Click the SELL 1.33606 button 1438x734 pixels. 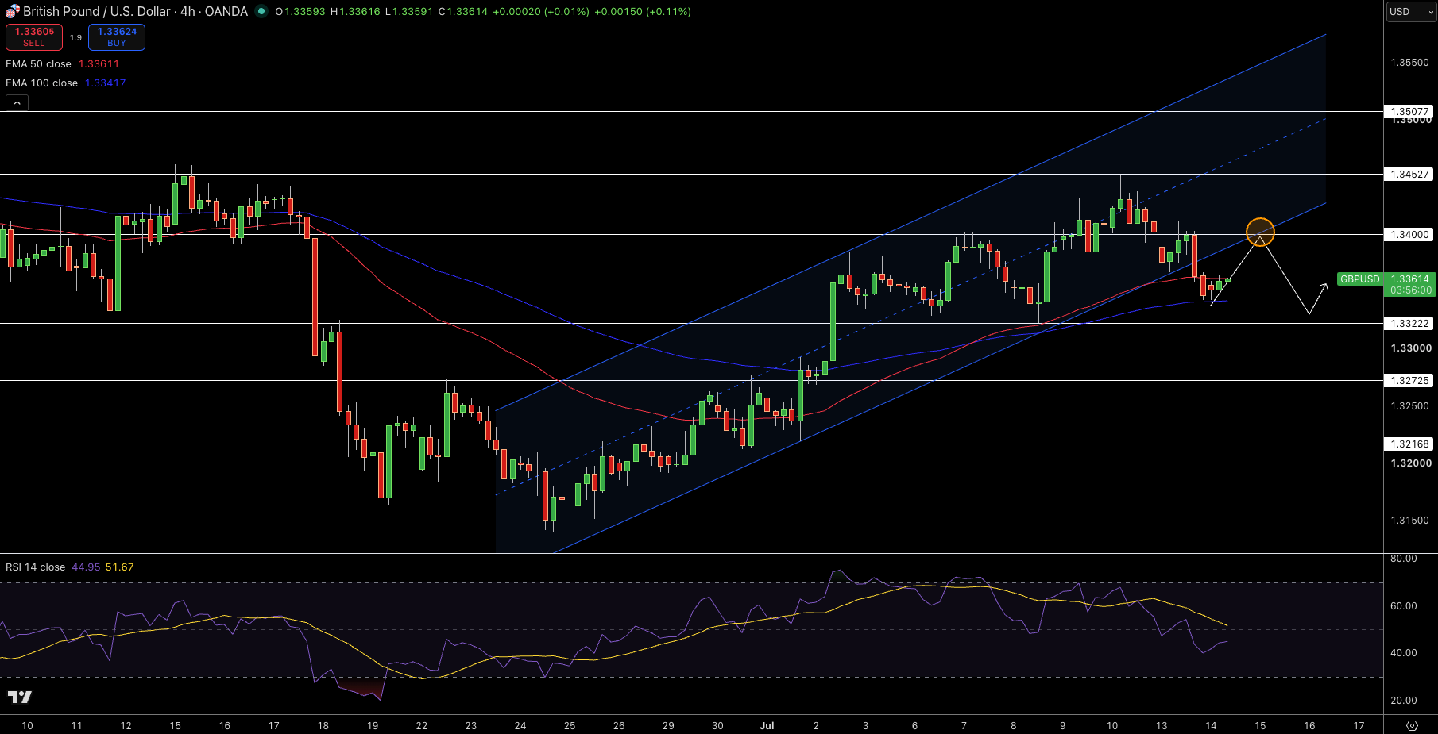point(34,37)
